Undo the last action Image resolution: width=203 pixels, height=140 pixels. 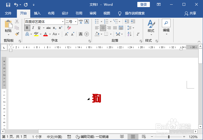coord(16,5)
